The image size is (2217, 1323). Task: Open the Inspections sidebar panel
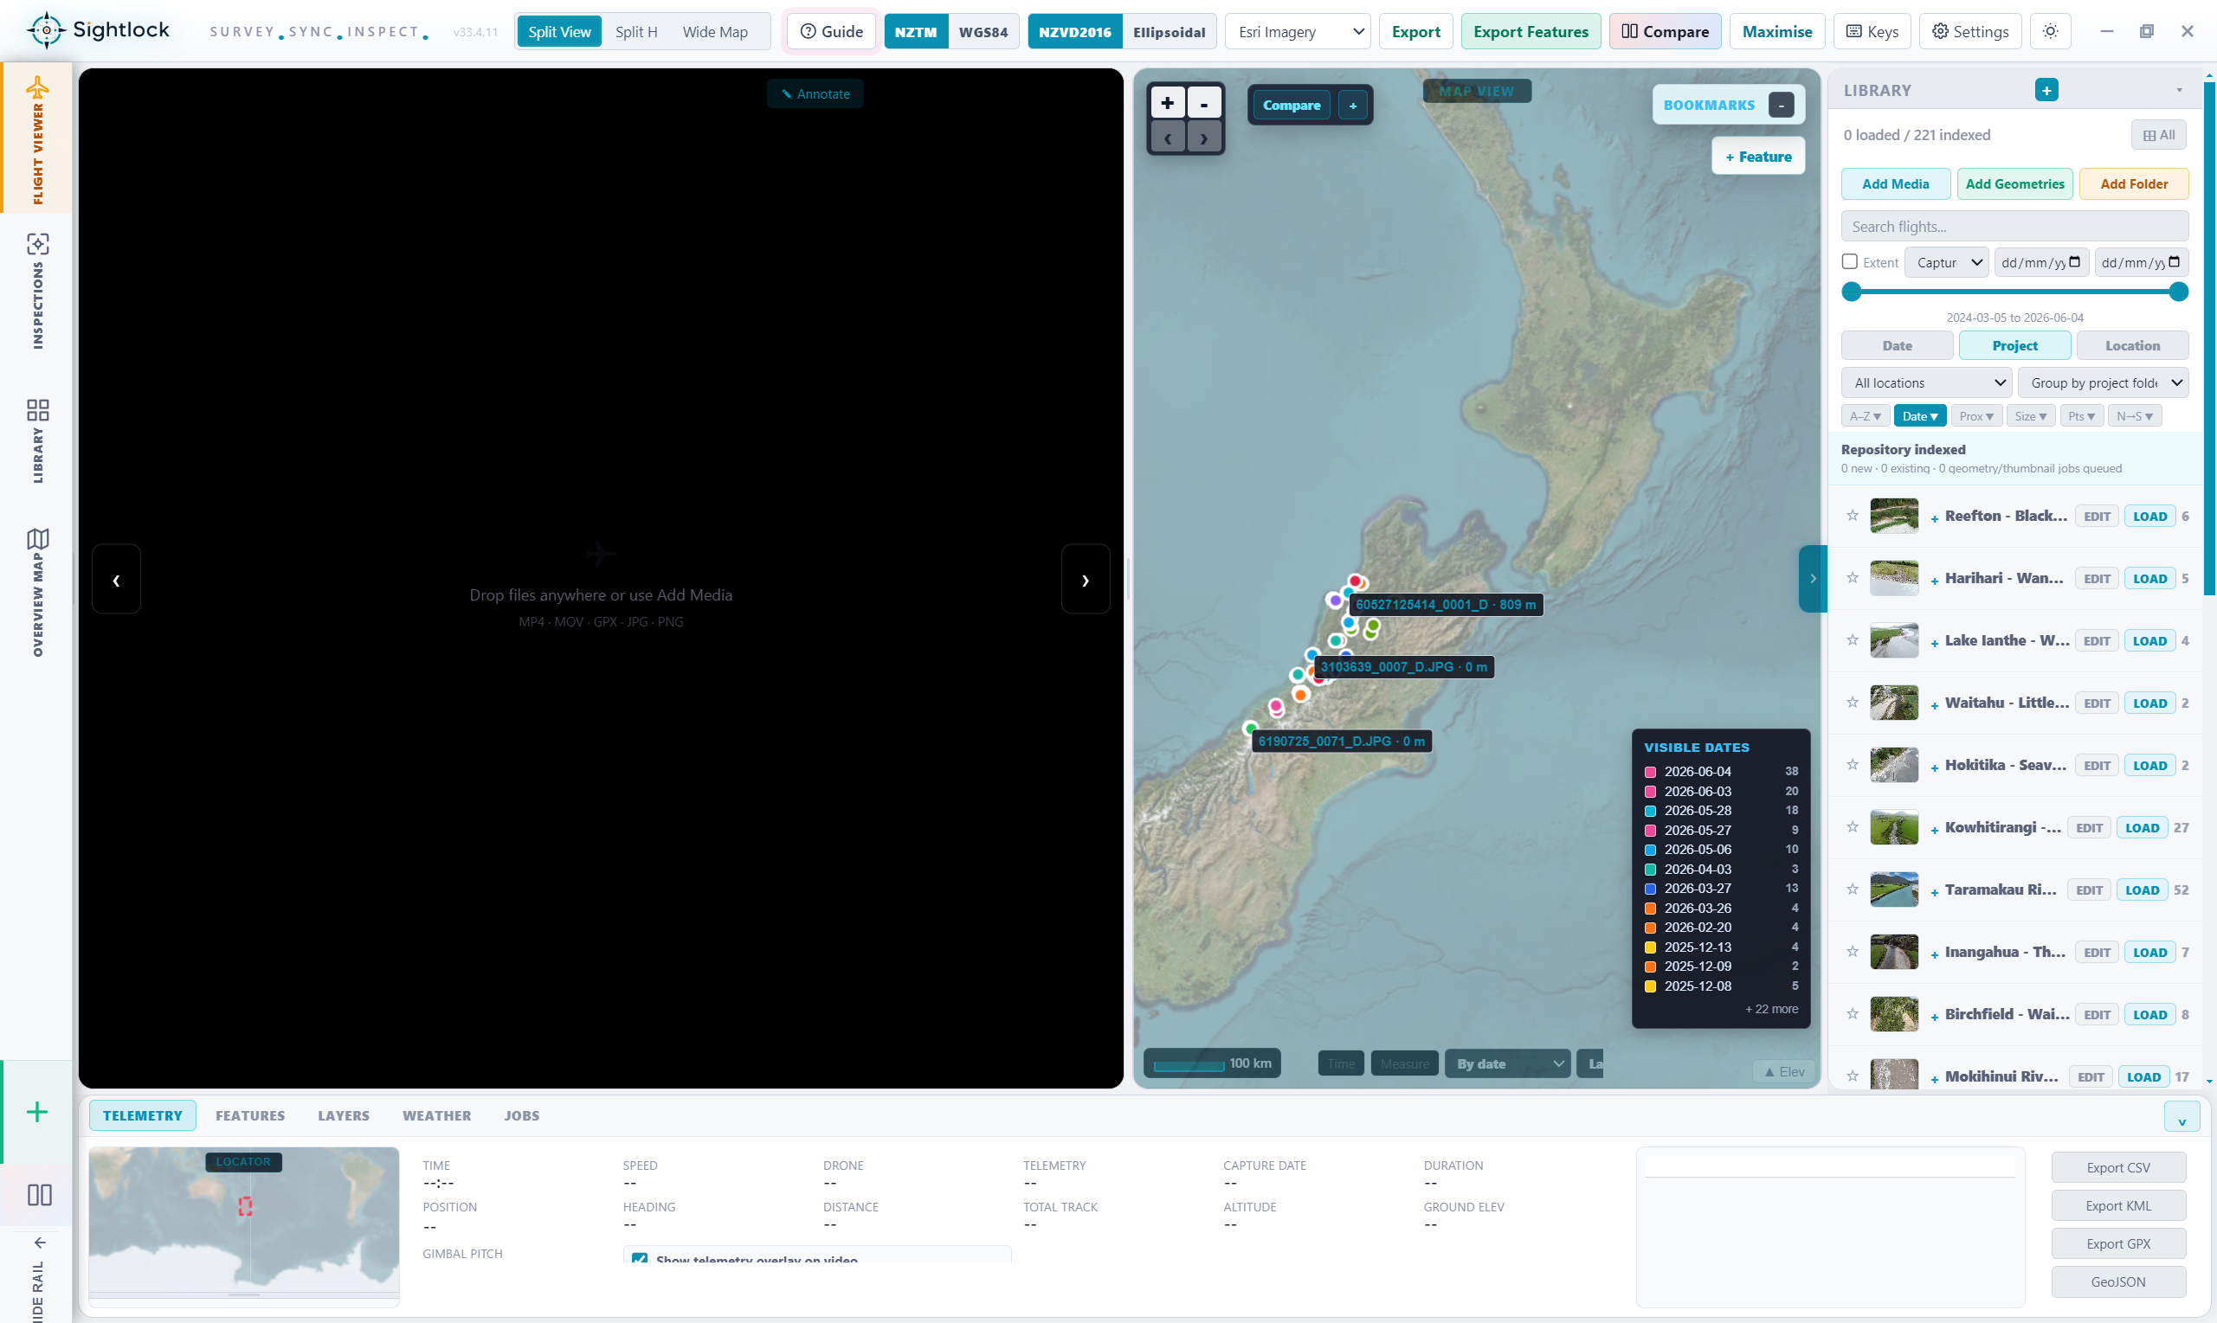(36, 290)
